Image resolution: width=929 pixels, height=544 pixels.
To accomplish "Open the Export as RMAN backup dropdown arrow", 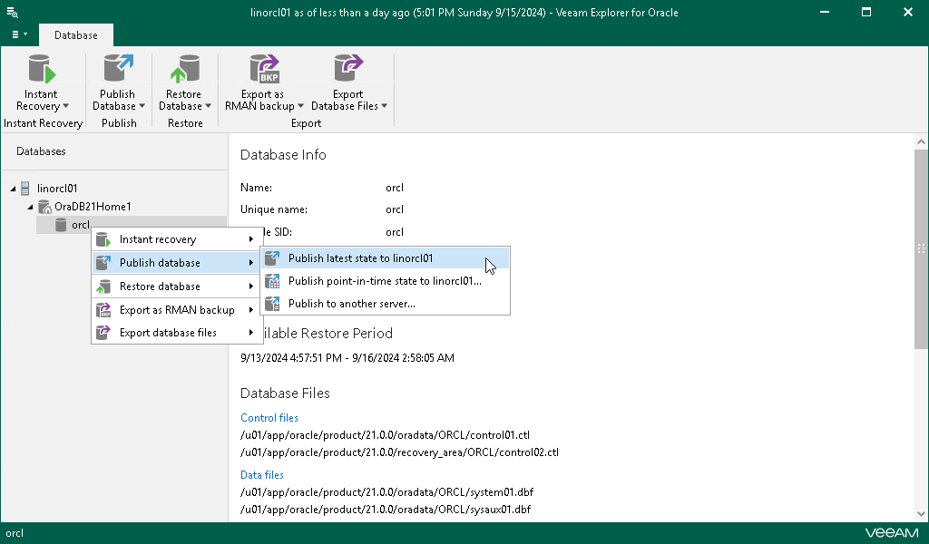I will pos(300,106).
